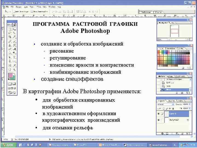Select the Zoom tool
The width and height of the screenshot is (197, 148).
click(14, 69)
